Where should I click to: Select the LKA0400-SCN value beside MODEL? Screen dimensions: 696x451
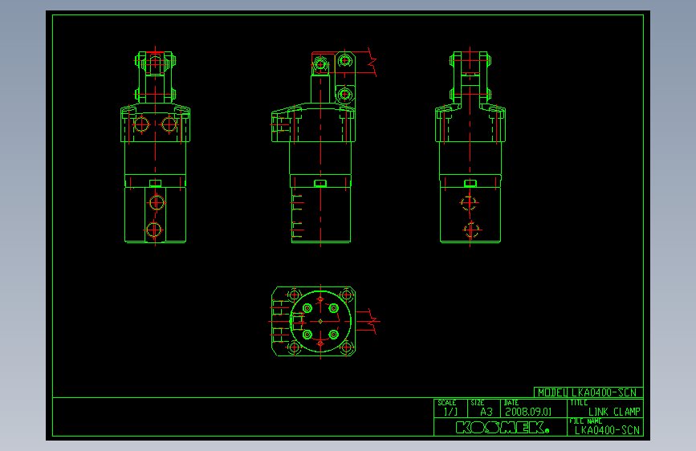tap(604, 392)
